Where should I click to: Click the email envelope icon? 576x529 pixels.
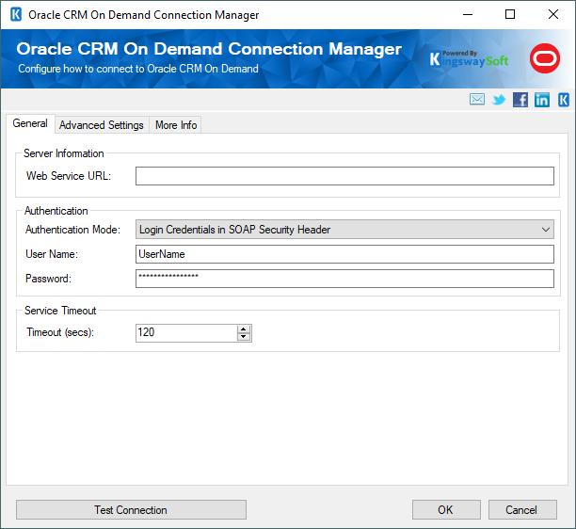tap(477, 100)
